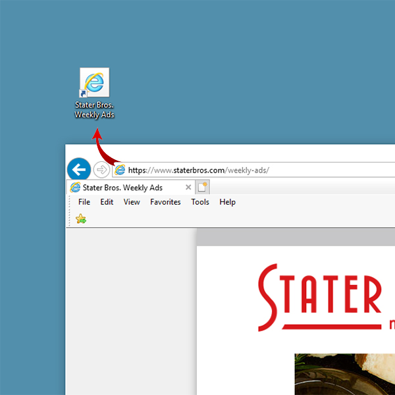
Task: Click the Add to Favorites bar star icon
Action: (81, 219)
